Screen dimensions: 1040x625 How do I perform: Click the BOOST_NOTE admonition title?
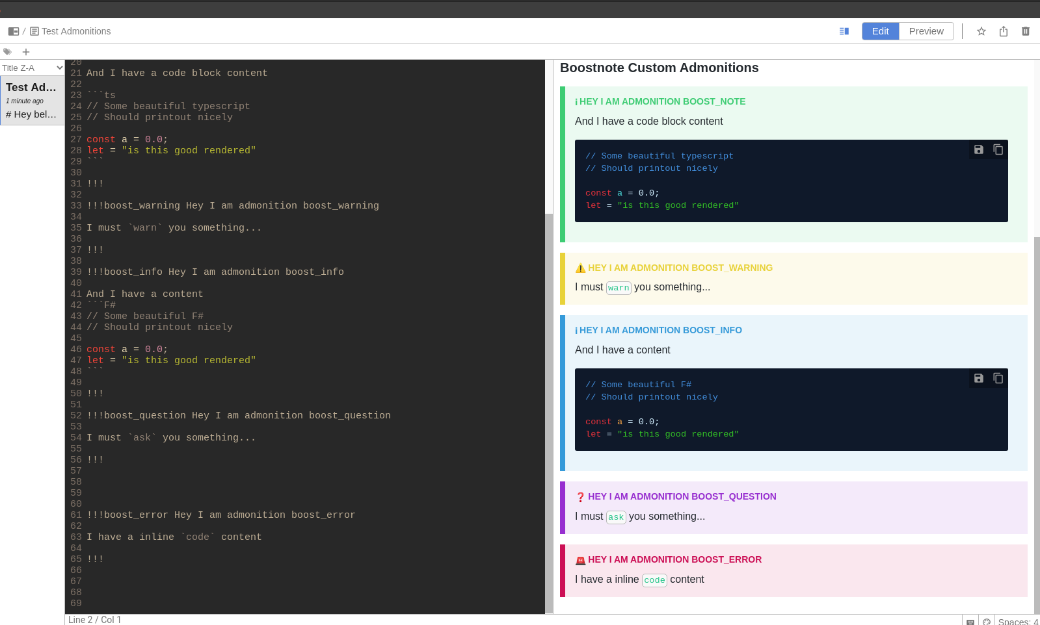662,101
